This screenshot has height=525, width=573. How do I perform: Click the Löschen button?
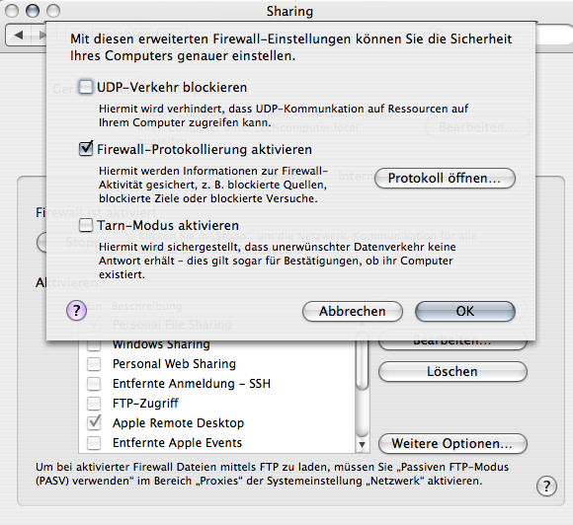452,372
